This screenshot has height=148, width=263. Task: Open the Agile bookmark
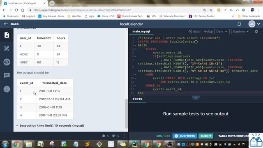point(90,16)
